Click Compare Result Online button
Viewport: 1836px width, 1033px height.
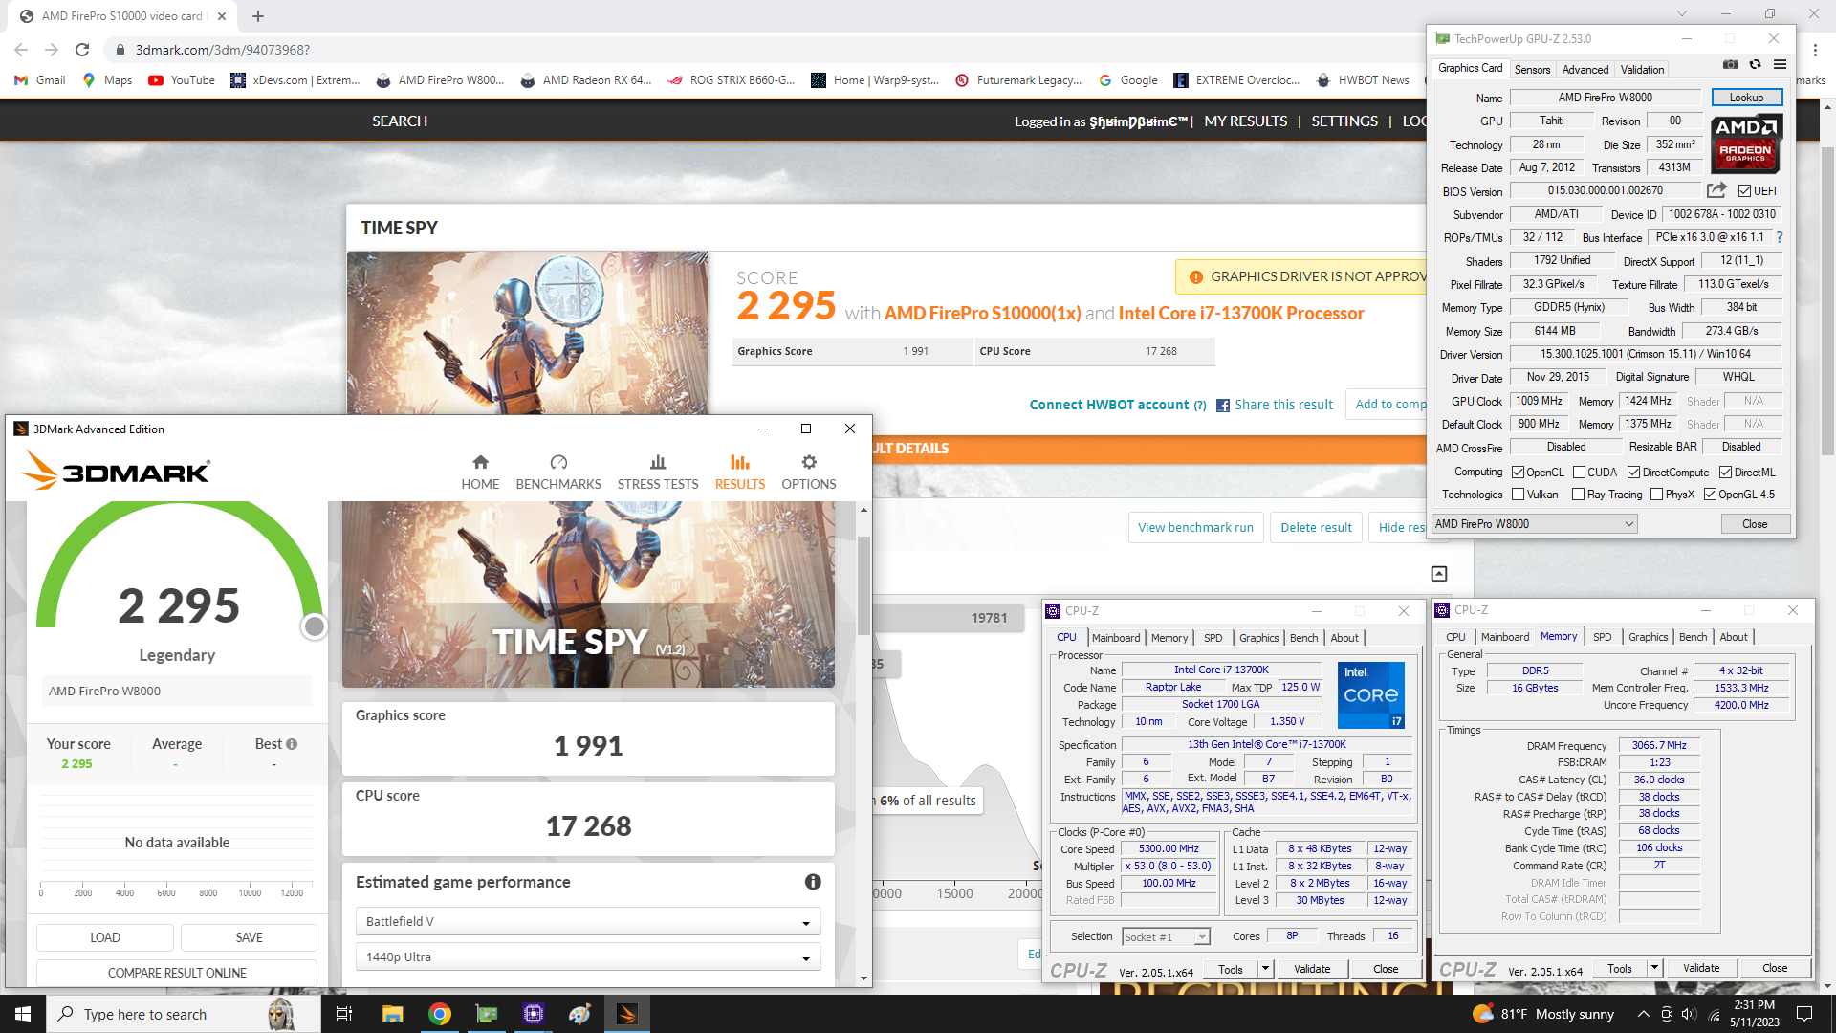point(177,973)
